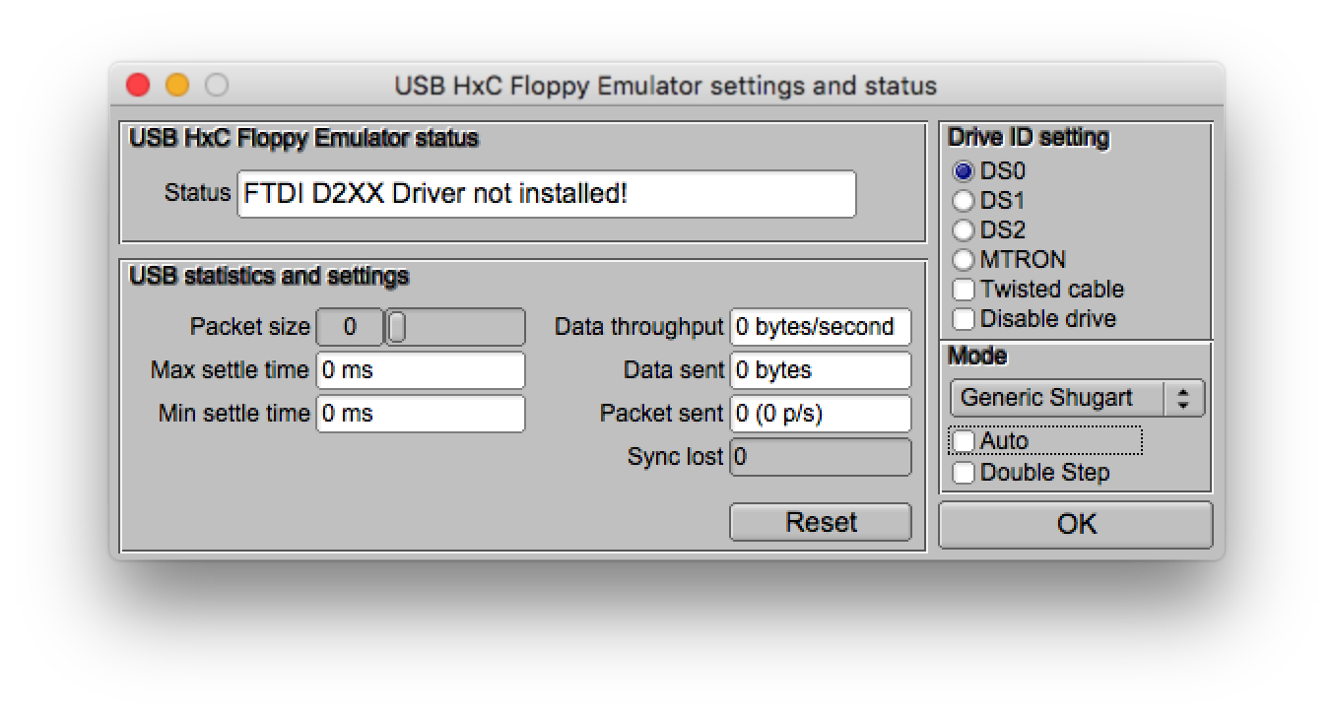
Task: Click the Reset statistics button
Action: tap(821, 522)
